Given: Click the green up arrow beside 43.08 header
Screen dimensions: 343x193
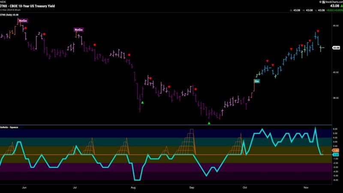Looking at the screenshot, I should coord(341,6).
